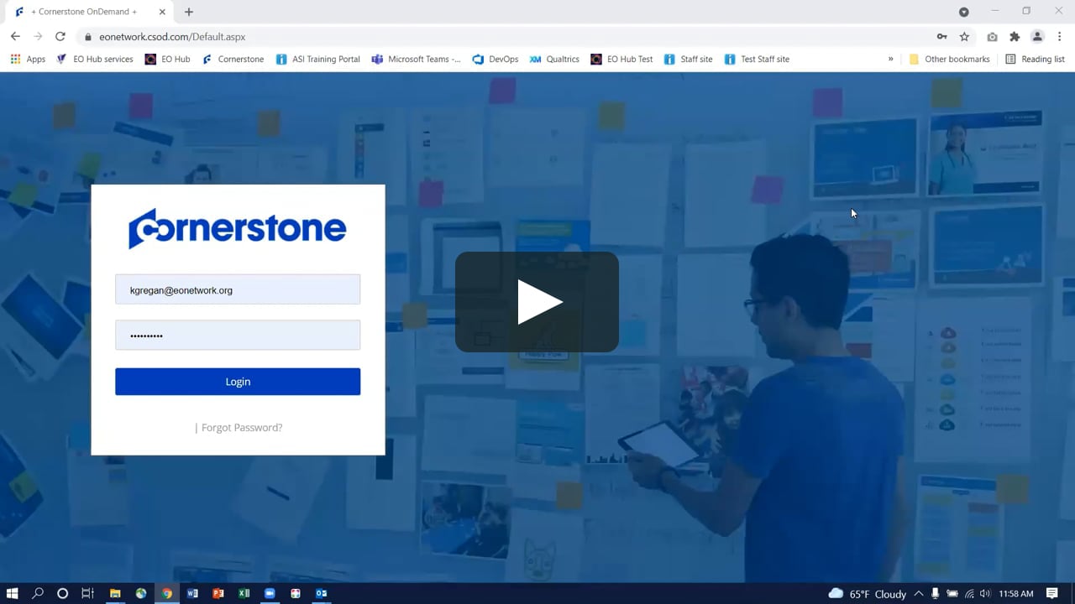
Task: Open the Reading list
Action: click(x=1035, y=60)
